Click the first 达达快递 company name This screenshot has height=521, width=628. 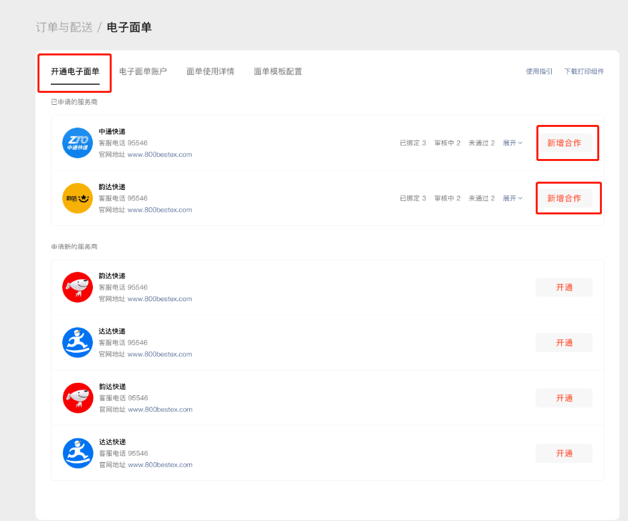[x=112, y=331]
